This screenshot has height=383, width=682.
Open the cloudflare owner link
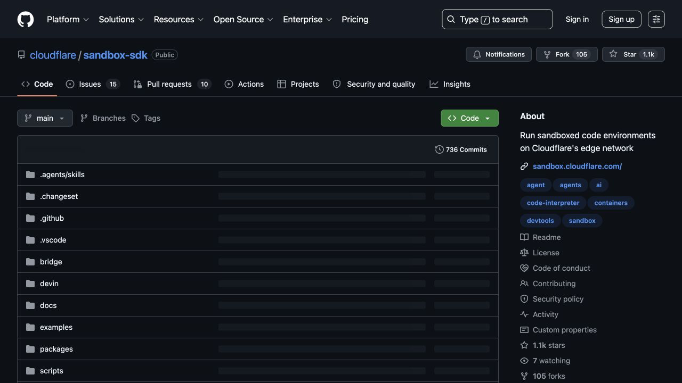pos(53,55)
